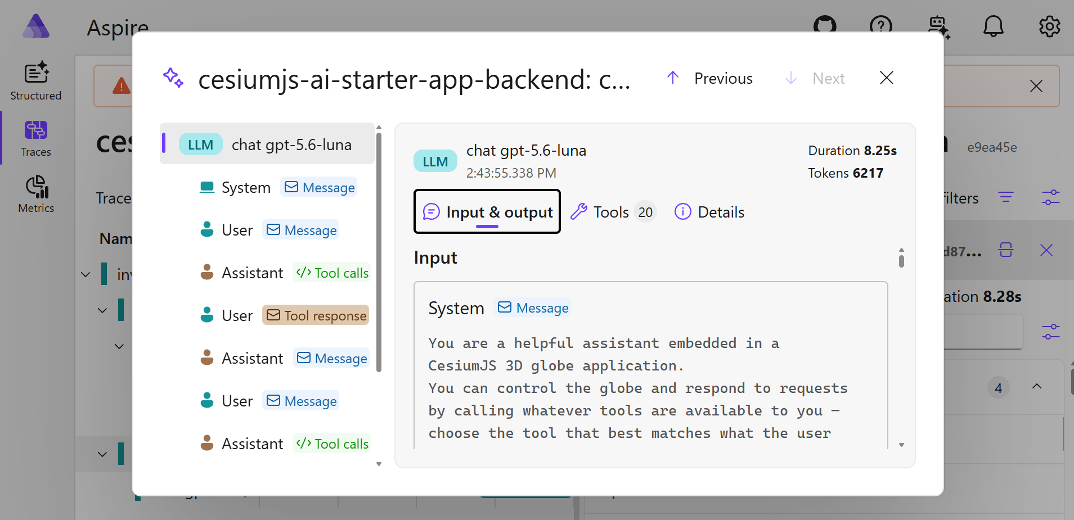Screen dimensions: 1074x520
Task: Click the message list scrollbar thumb
Action: (379, 252)
